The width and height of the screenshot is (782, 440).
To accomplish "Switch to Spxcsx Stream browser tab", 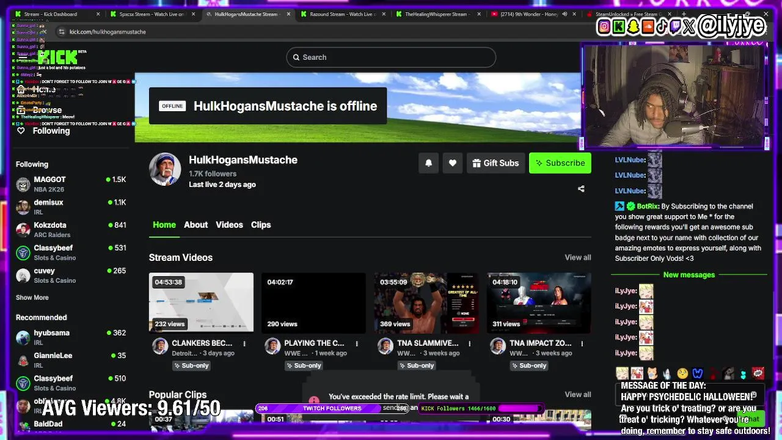I will click(152, 14).
